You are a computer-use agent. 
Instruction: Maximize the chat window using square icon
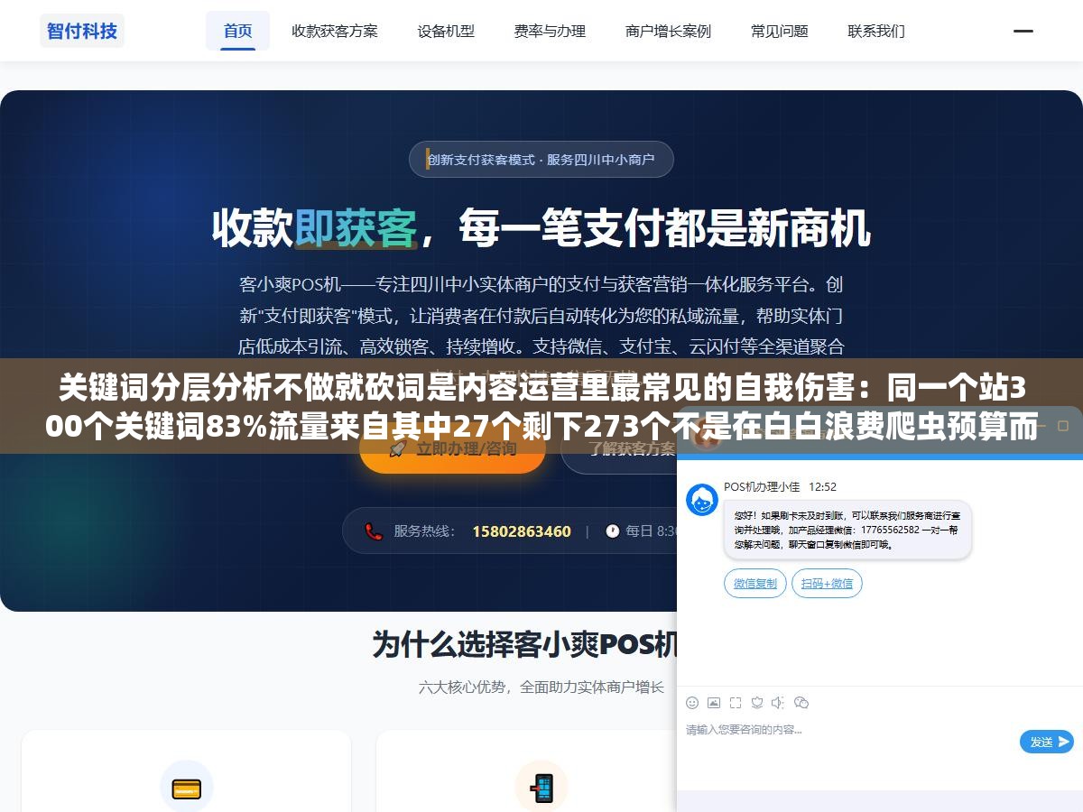coord(1063,426)
